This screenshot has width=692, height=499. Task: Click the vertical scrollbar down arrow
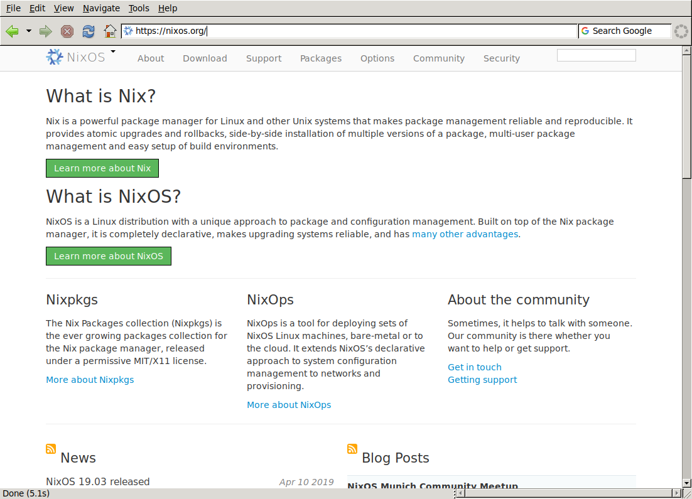coord(686,483)
